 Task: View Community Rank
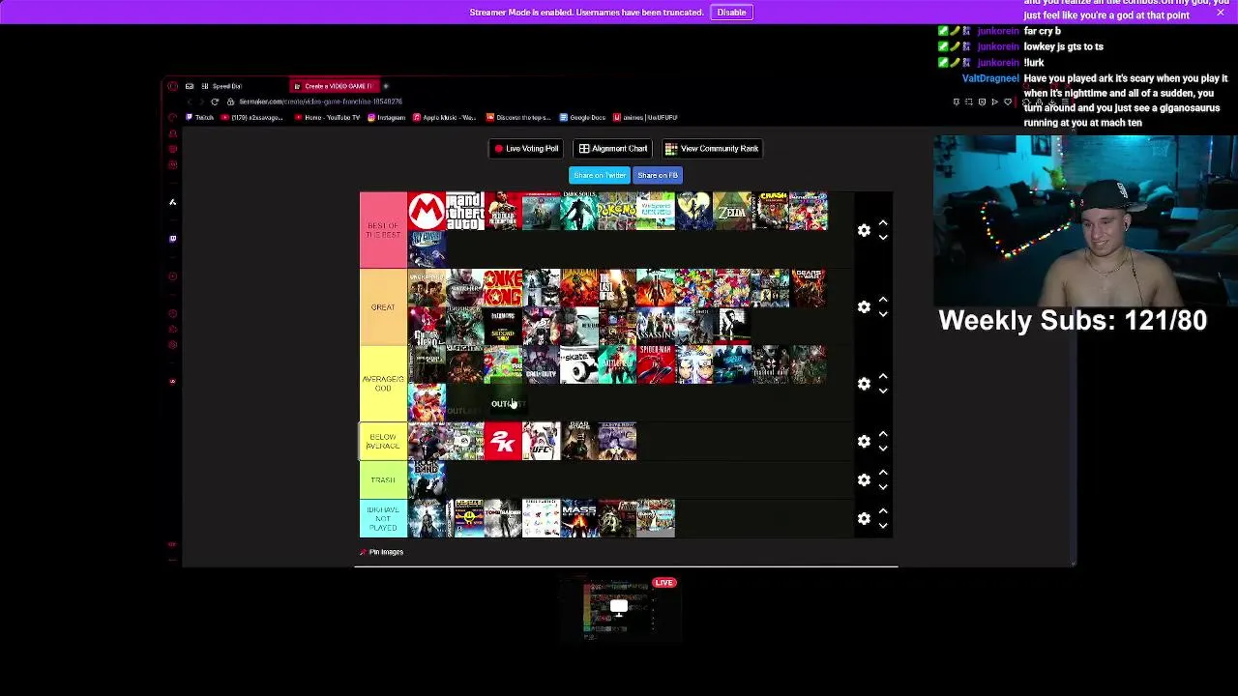tap(712, 149)
